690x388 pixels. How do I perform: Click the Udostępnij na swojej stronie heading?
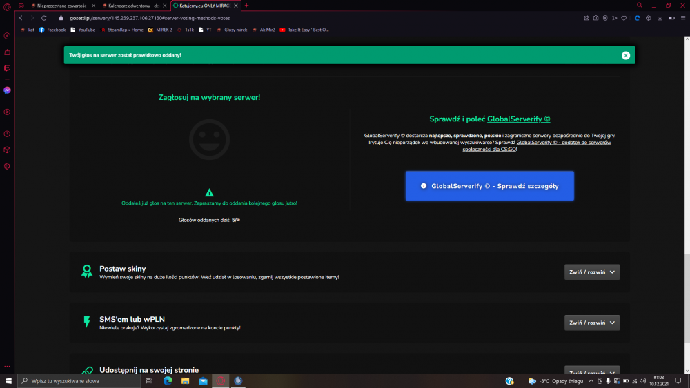149,370
